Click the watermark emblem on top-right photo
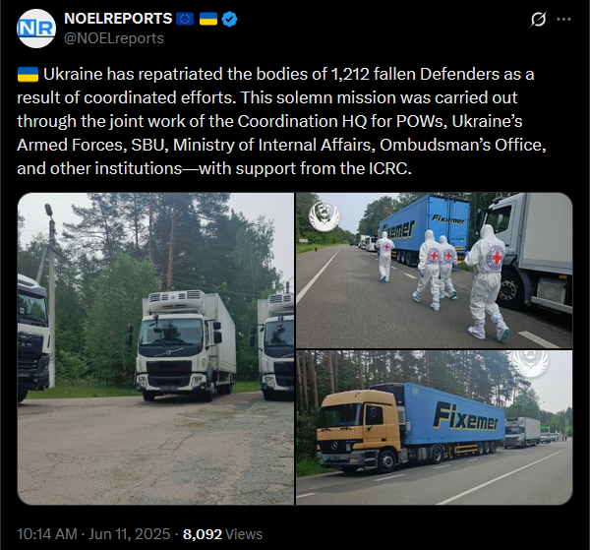 [324, 216]
